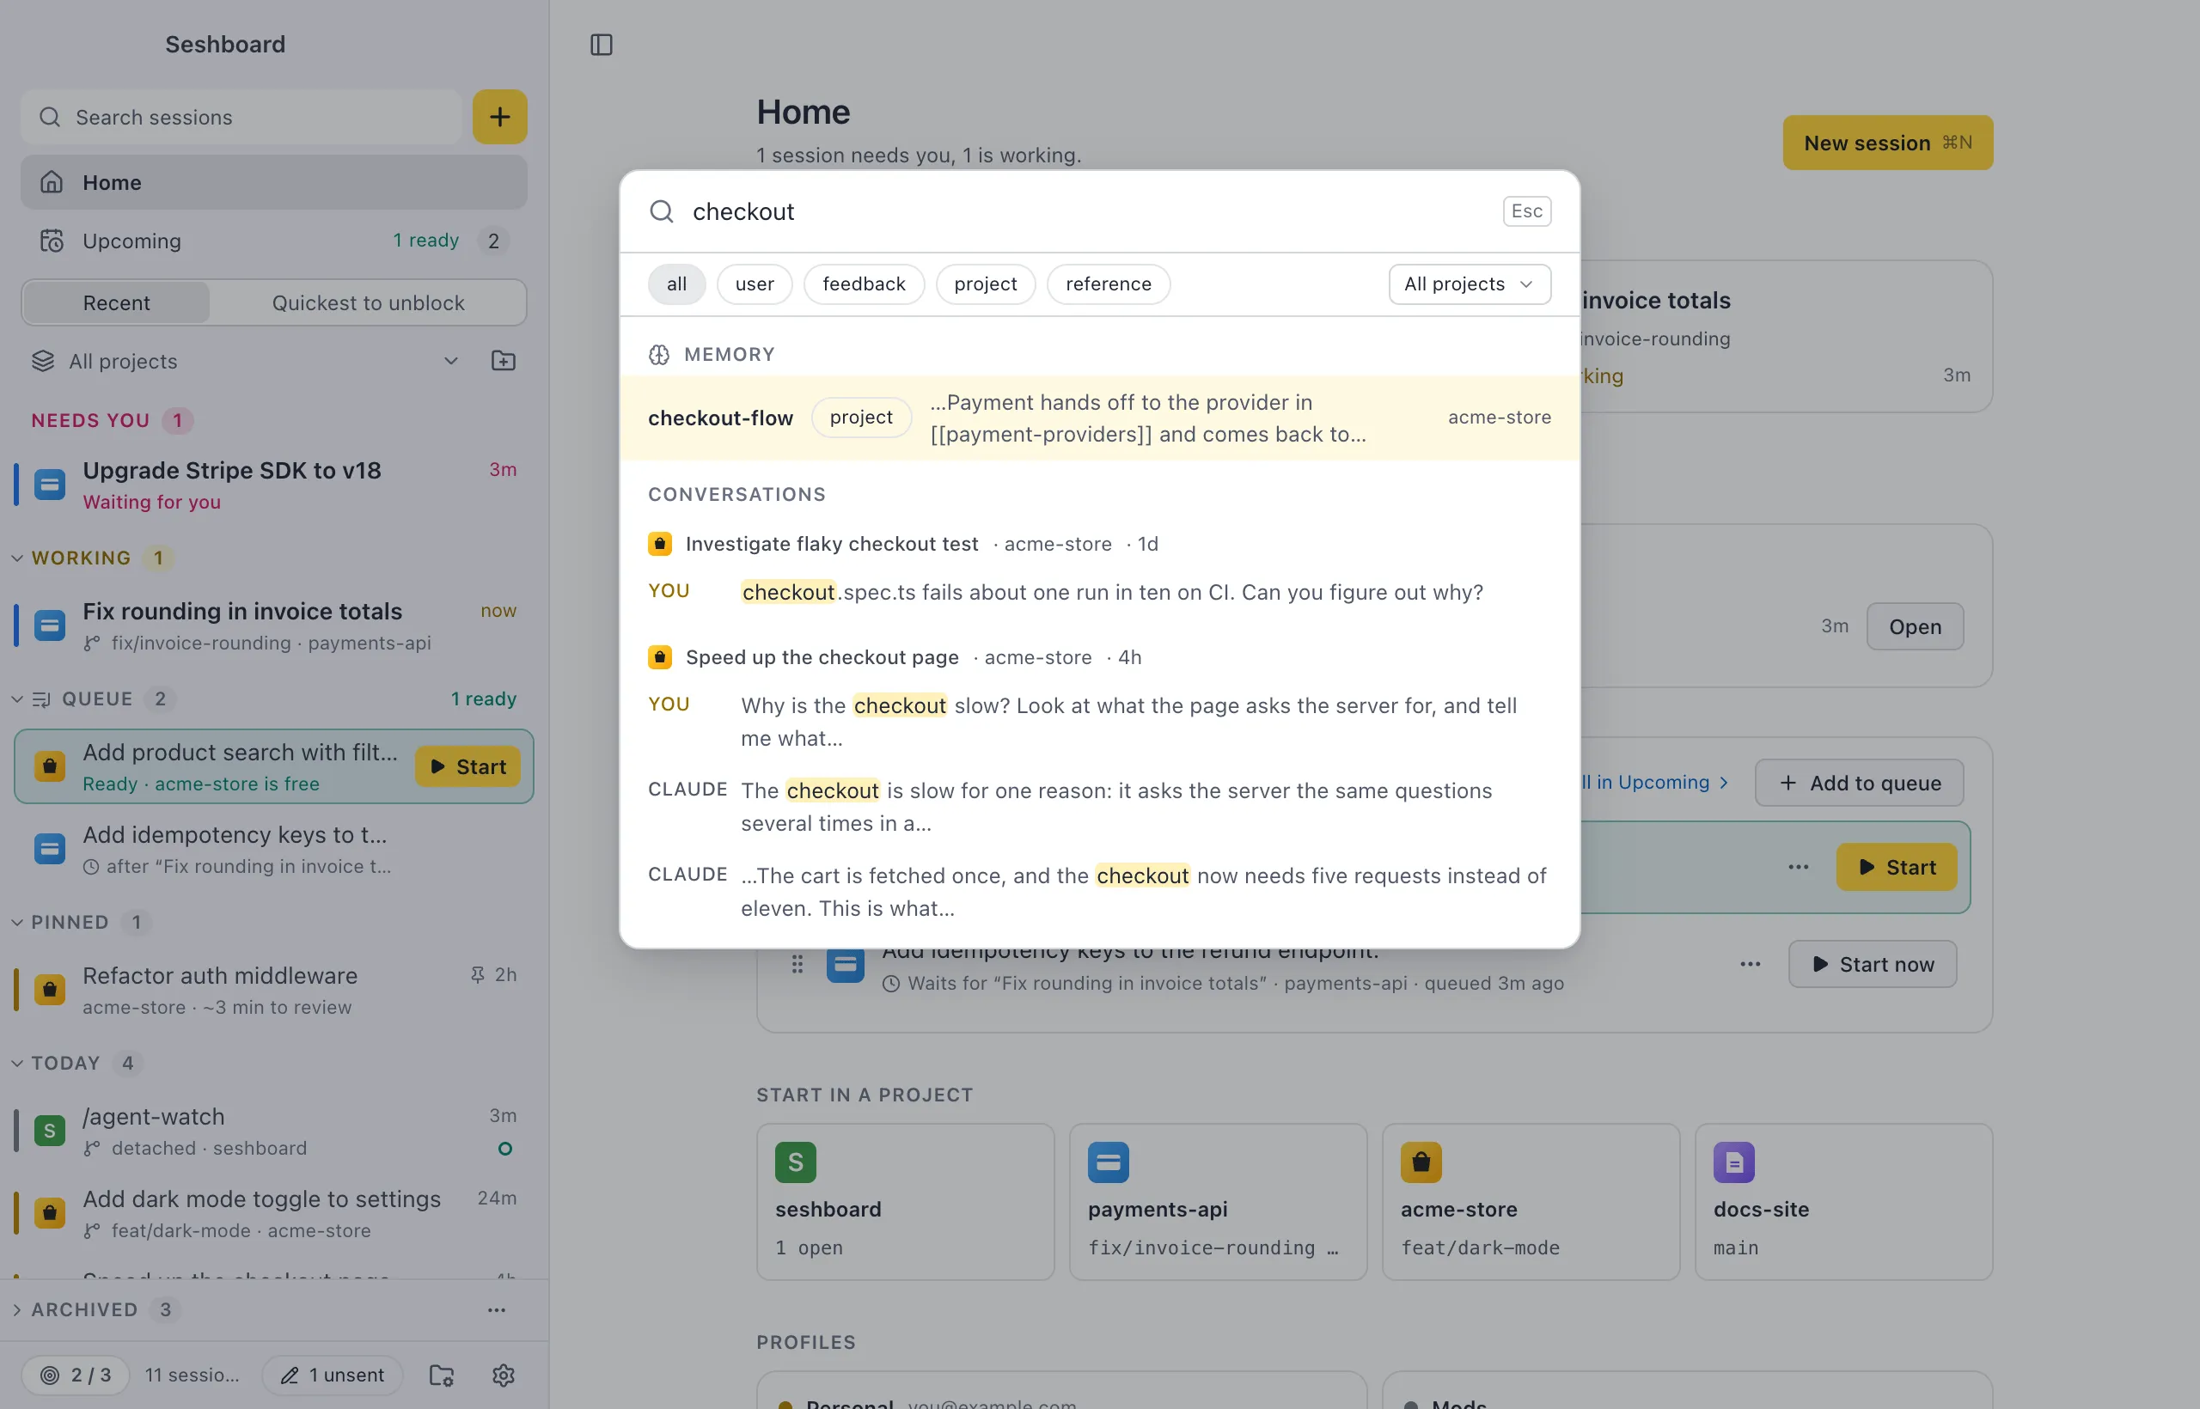Open more options dots beside highlighted Start button
Image resolution: width=2200 pixels, height=1409 pixels.
pos(1799,866)
